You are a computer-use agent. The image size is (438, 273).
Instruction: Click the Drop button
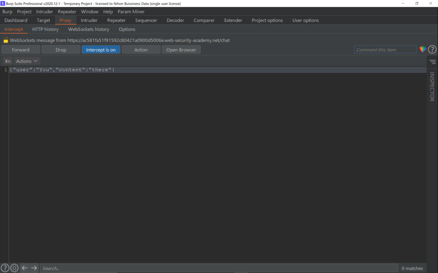[61, 50]
